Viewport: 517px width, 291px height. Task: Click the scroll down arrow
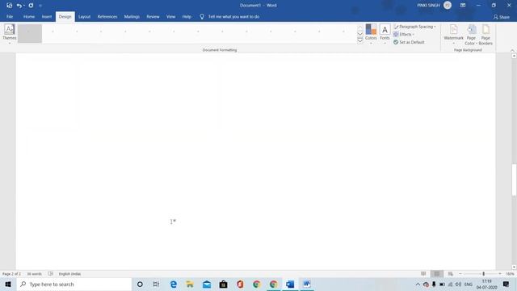click(x=514, y=268)
